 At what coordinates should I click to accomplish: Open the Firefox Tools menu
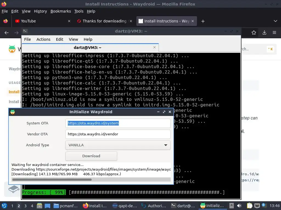[x=79, y=11]
